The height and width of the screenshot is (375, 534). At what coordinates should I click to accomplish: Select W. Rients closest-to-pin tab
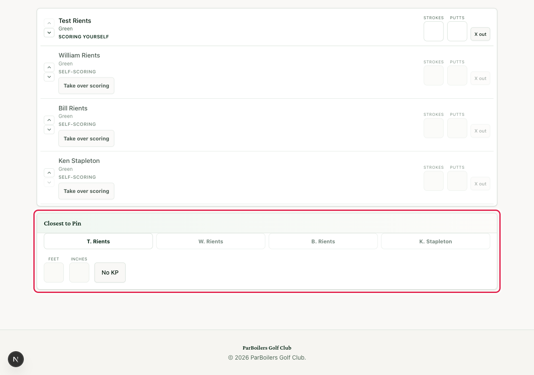211,241
